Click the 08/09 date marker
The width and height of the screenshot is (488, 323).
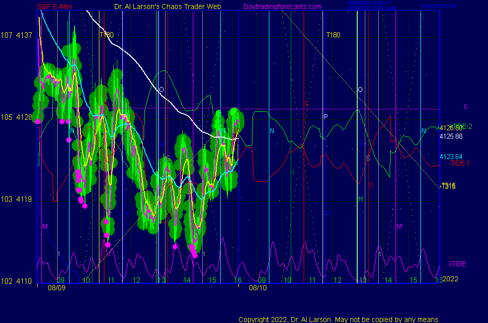point(56,288)
